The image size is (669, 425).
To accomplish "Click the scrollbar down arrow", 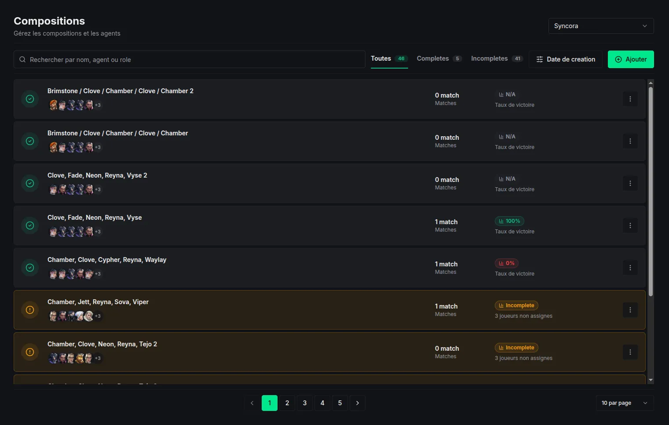I will (x=651, y=380).
